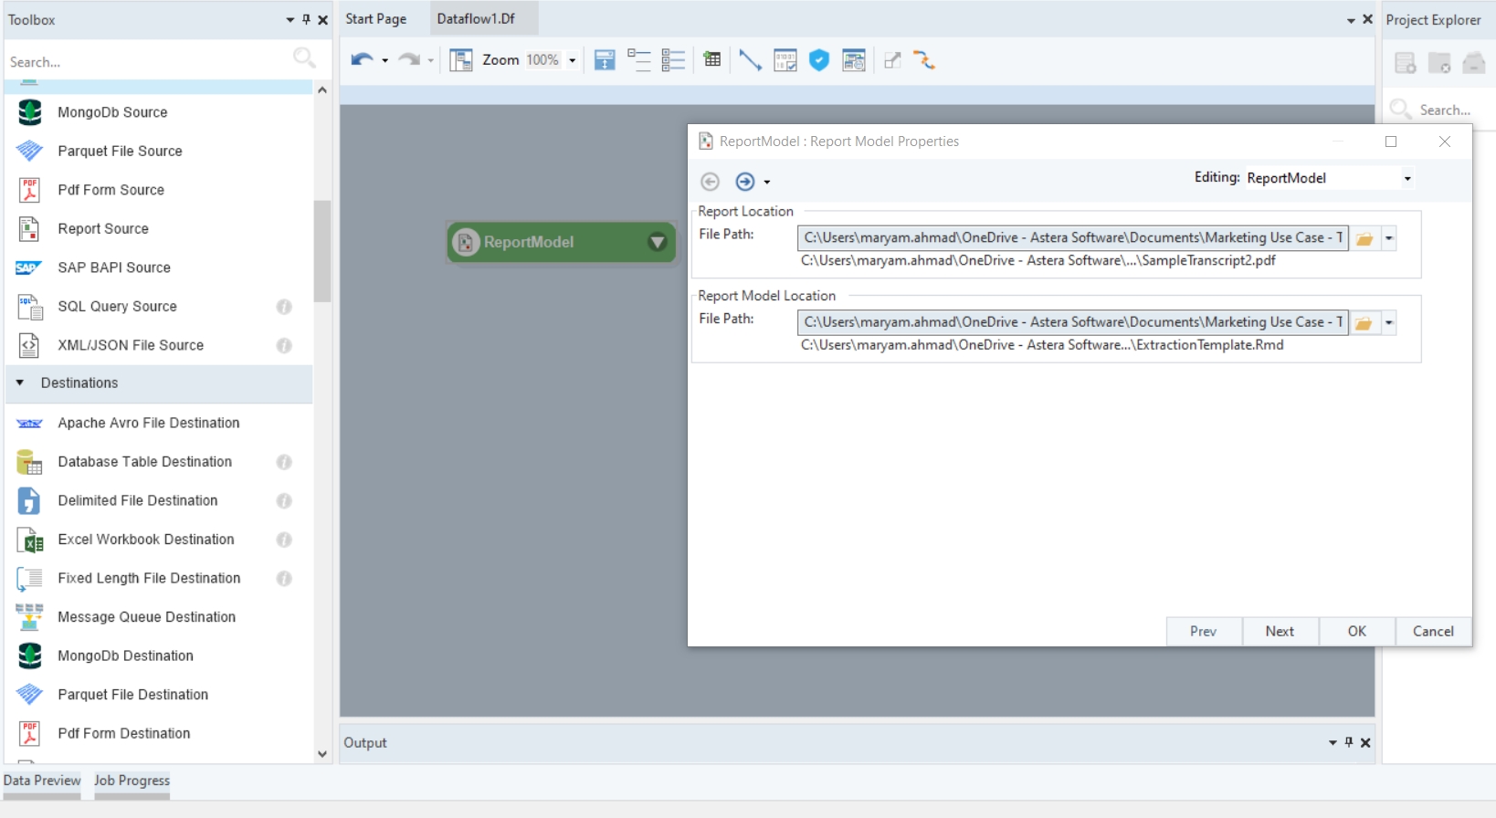Click the Toolbox search field

(x=146, y=62)
